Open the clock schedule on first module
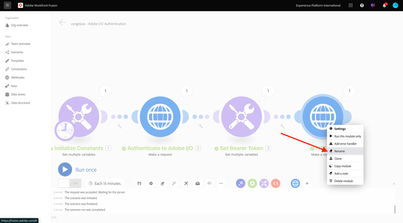The height and width of the screenshot is (223, 403). coord(64,130)
